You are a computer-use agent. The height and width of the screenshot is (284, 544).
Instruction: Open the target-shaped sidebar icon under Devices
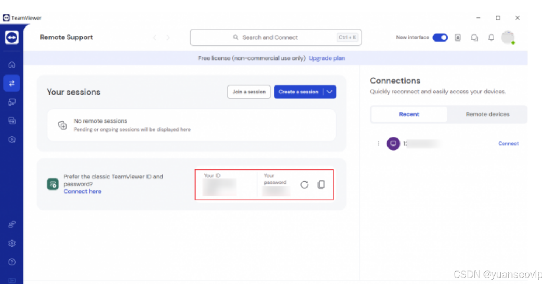12,140
